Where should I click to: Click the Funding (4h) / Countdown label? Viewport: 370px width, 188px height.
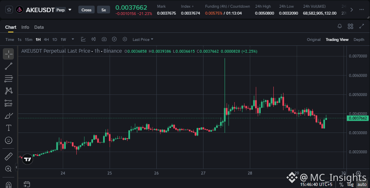pyautogui.click(x=227, y=6)
